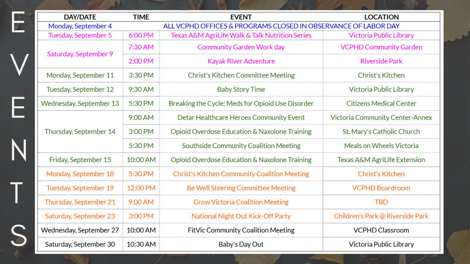The width and height of the screenshot is (470, 264).
Task: Select Riverside Park location cell
Action: (381, 61)
